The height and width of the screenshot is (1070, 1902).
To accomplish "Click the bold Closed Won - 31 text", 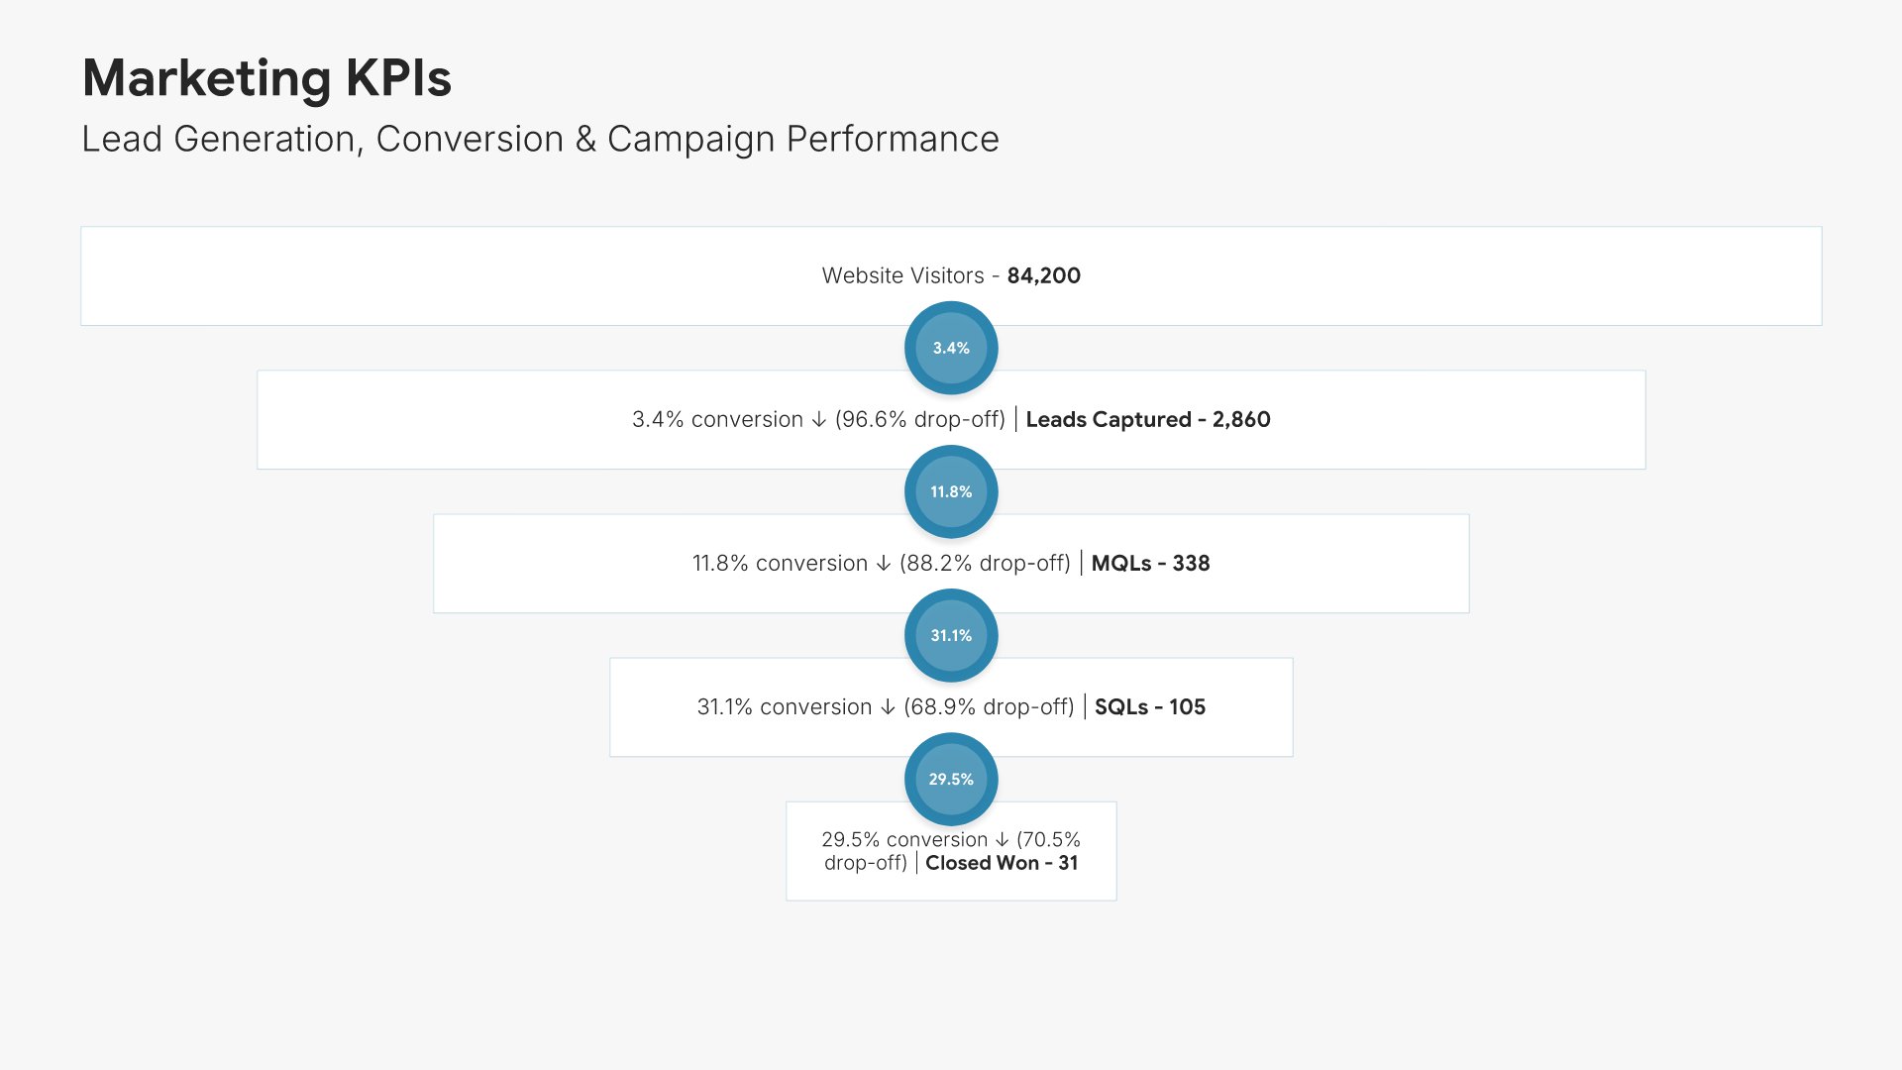I will click(x=1001, y=863).
